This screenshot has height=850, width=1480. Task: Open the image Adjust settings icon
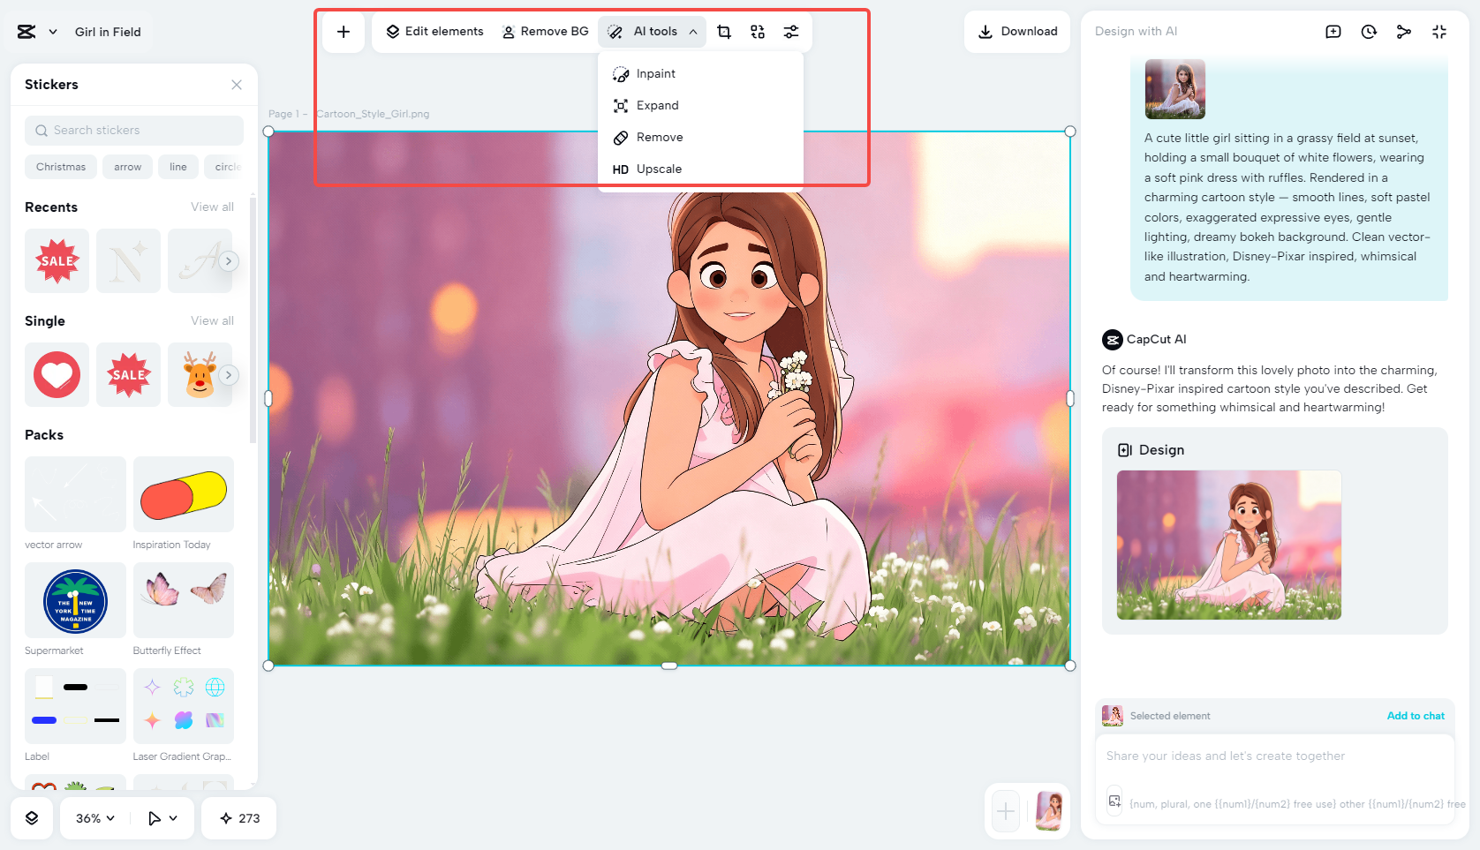click(x=790, y=31)
